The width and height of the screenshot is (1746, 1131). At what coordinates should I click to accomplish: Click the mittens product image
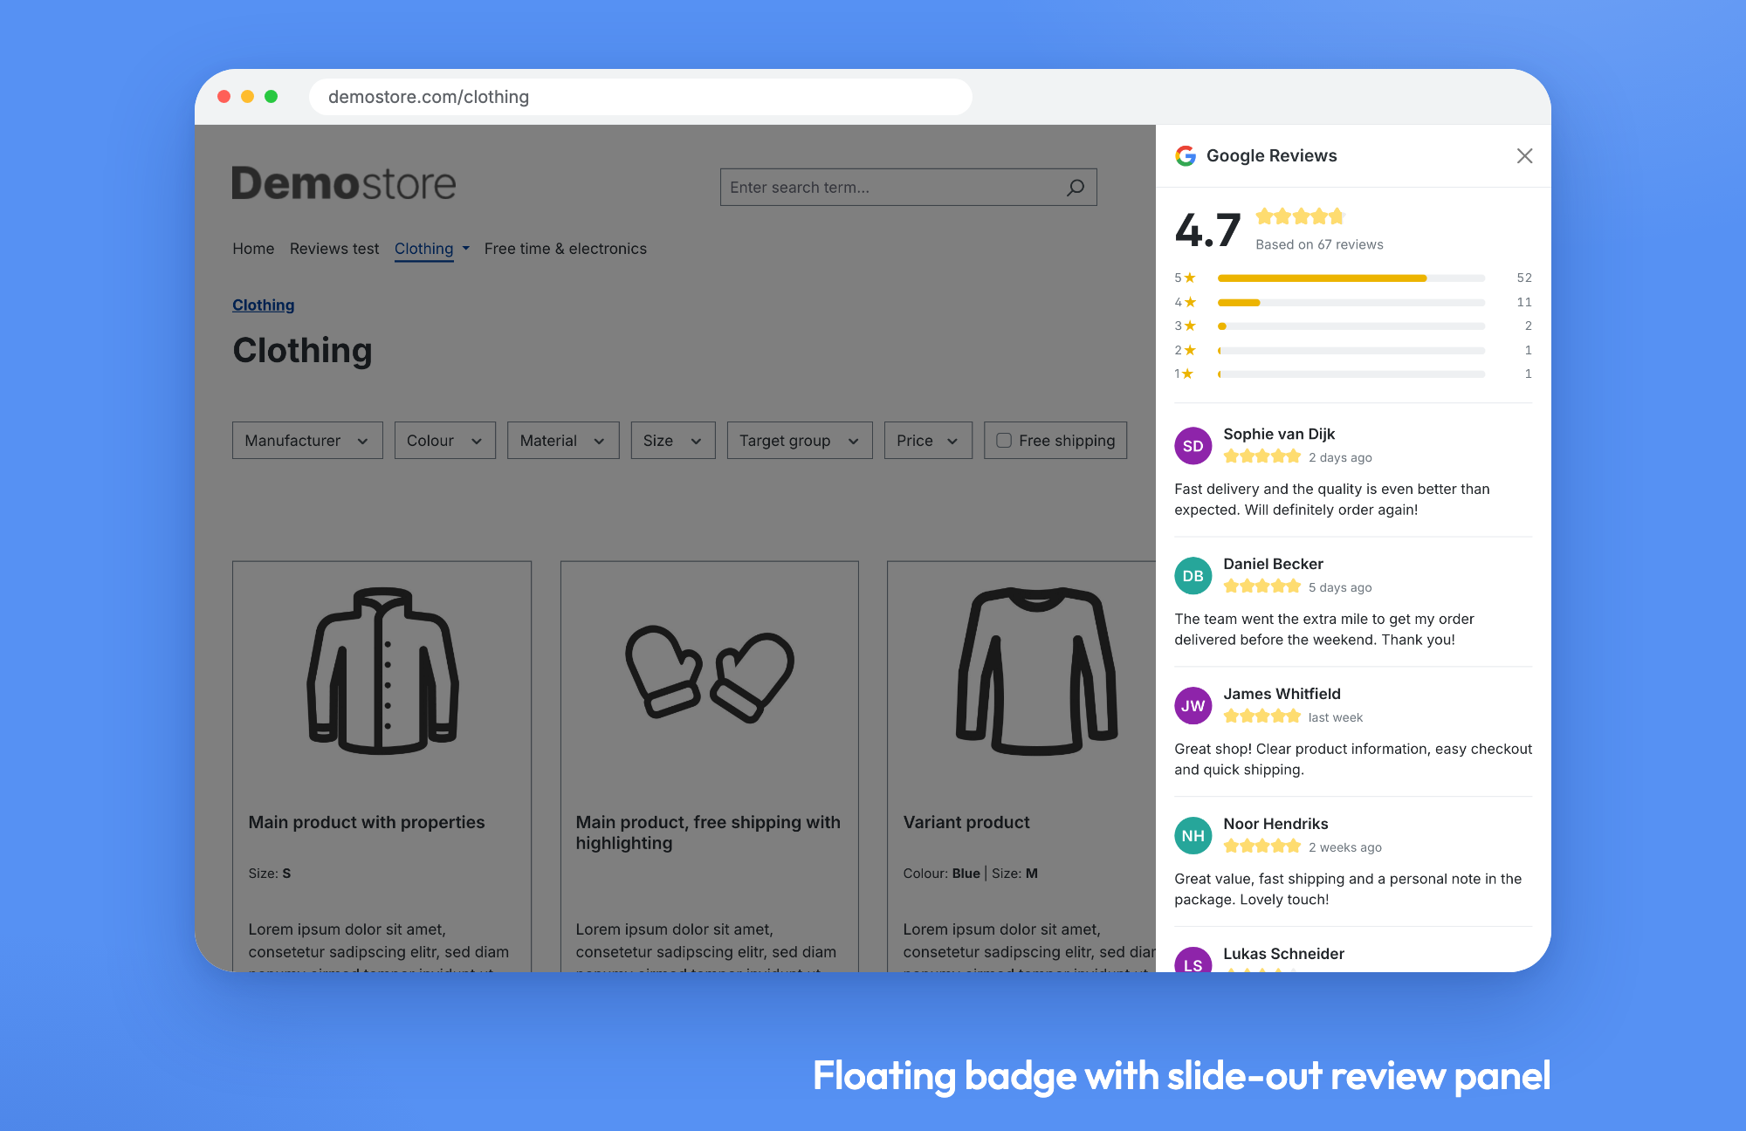710,673
